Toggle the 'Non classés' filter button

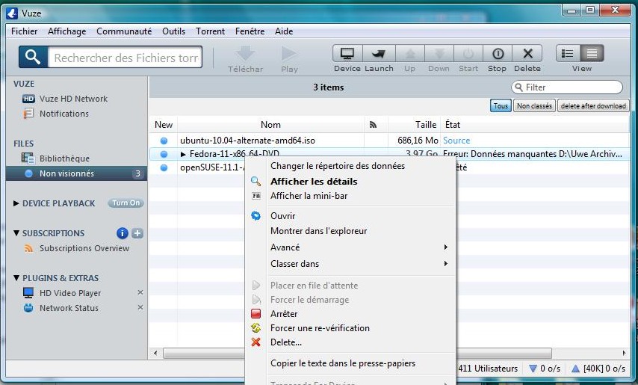(534, 106)
